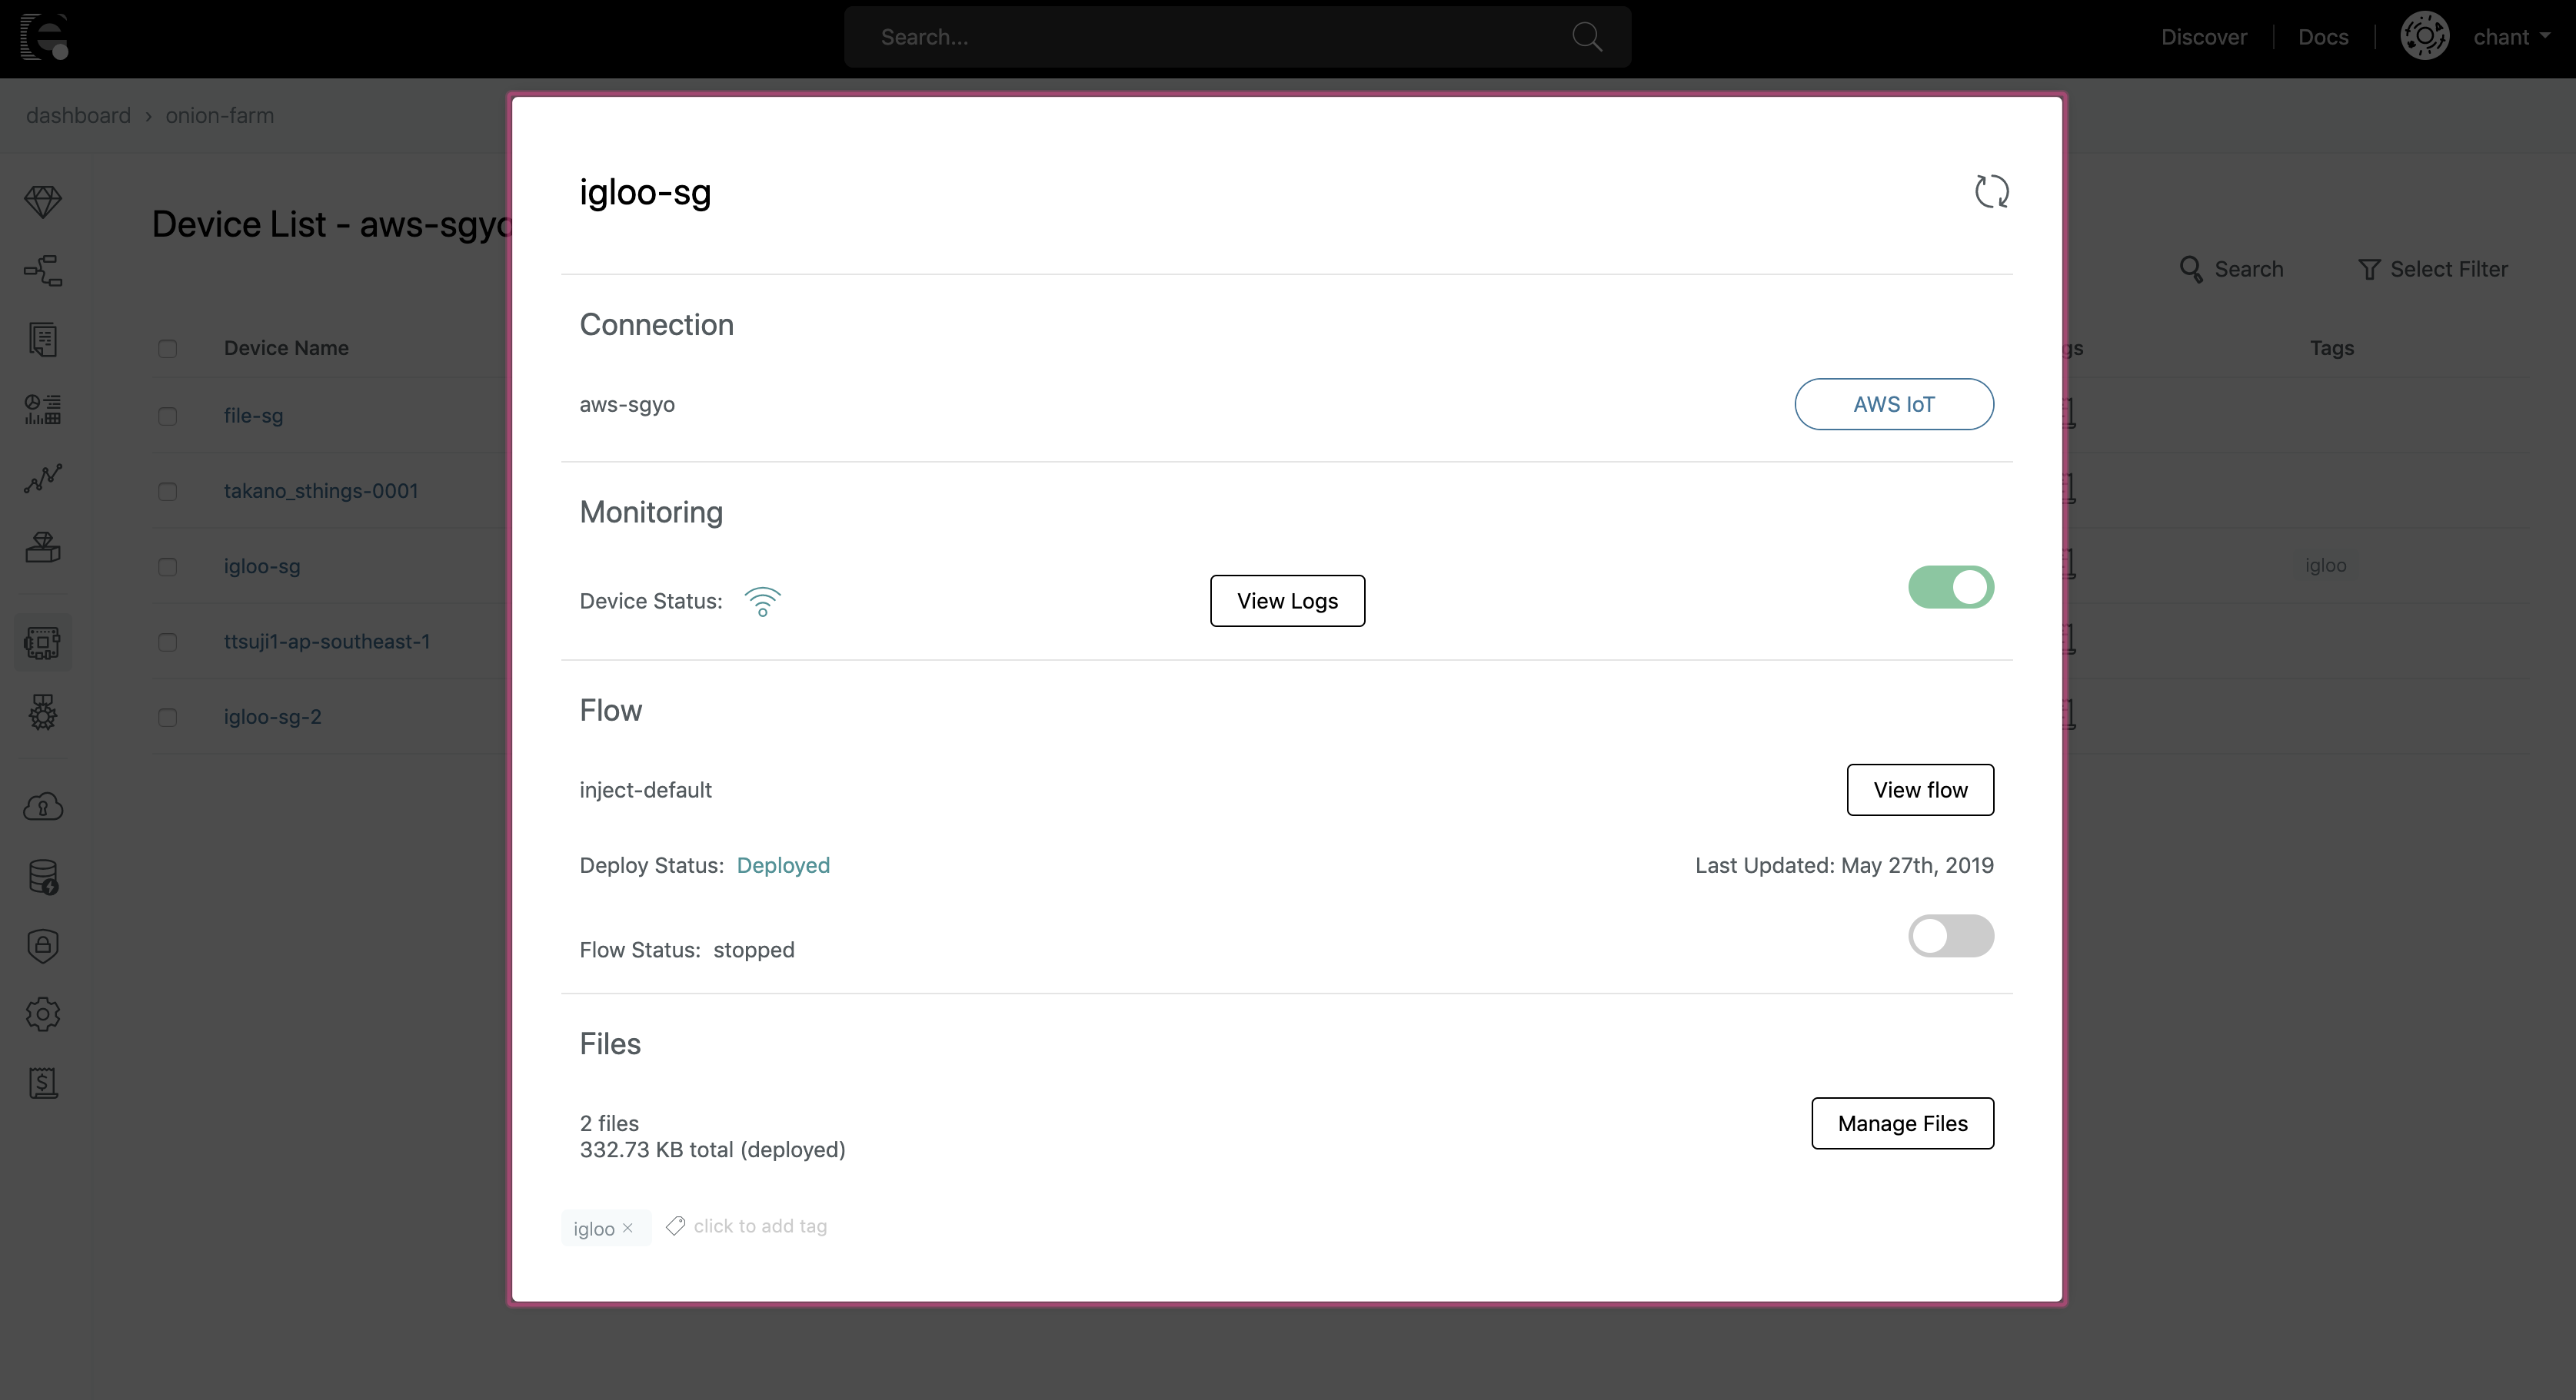Open the billing receipt icon in sidebar

click(43, 1083)
